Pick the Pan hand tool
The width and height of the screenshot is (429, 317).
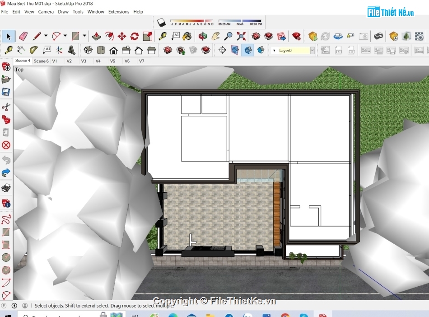pyautogui.click(x=215, y=36)
